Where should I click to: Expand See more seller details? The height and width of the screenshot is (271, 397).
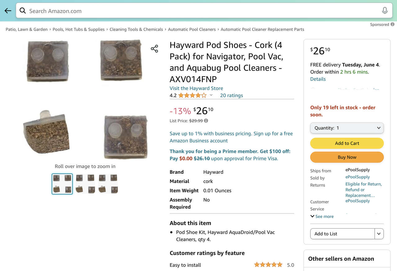[322, 216]
